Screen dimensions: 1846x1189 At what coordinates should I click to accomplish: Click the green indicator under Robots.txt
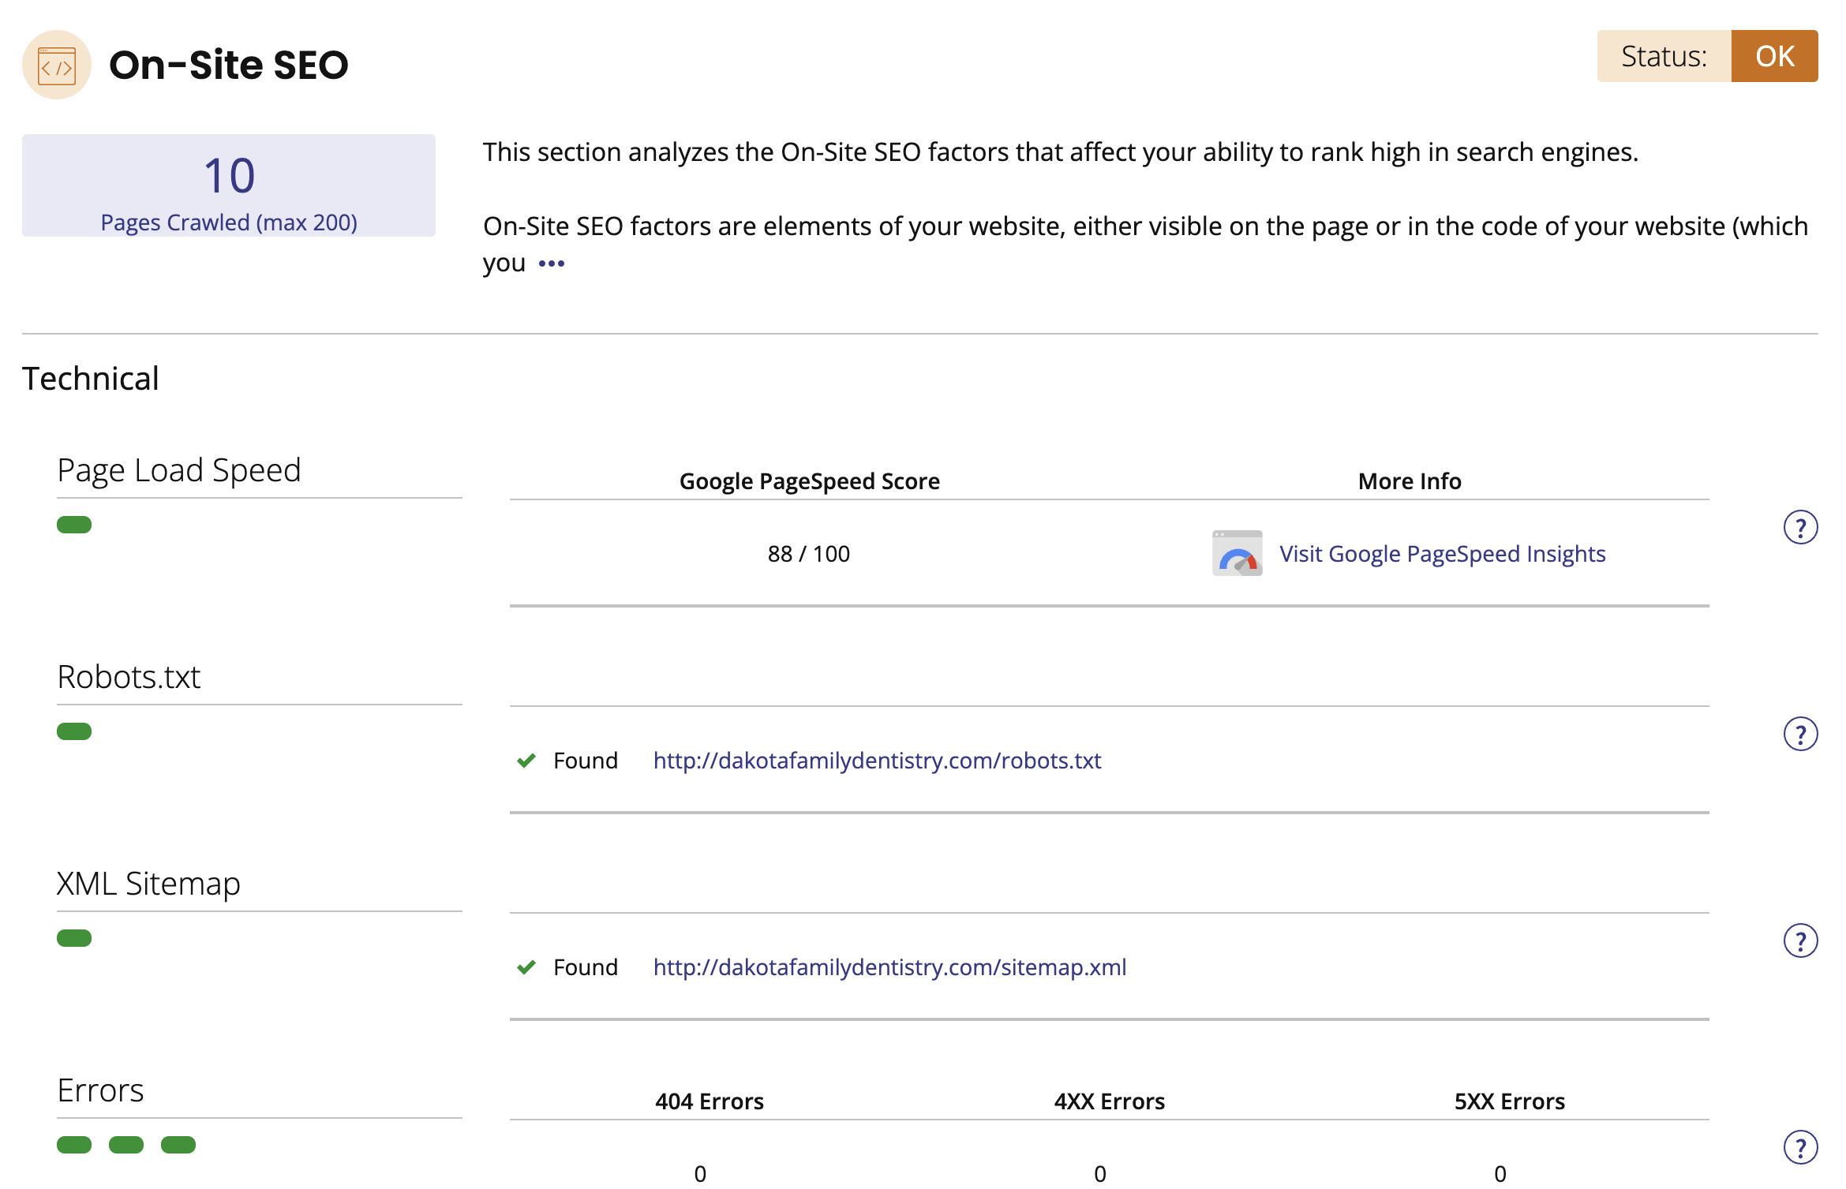click(74, 731)
